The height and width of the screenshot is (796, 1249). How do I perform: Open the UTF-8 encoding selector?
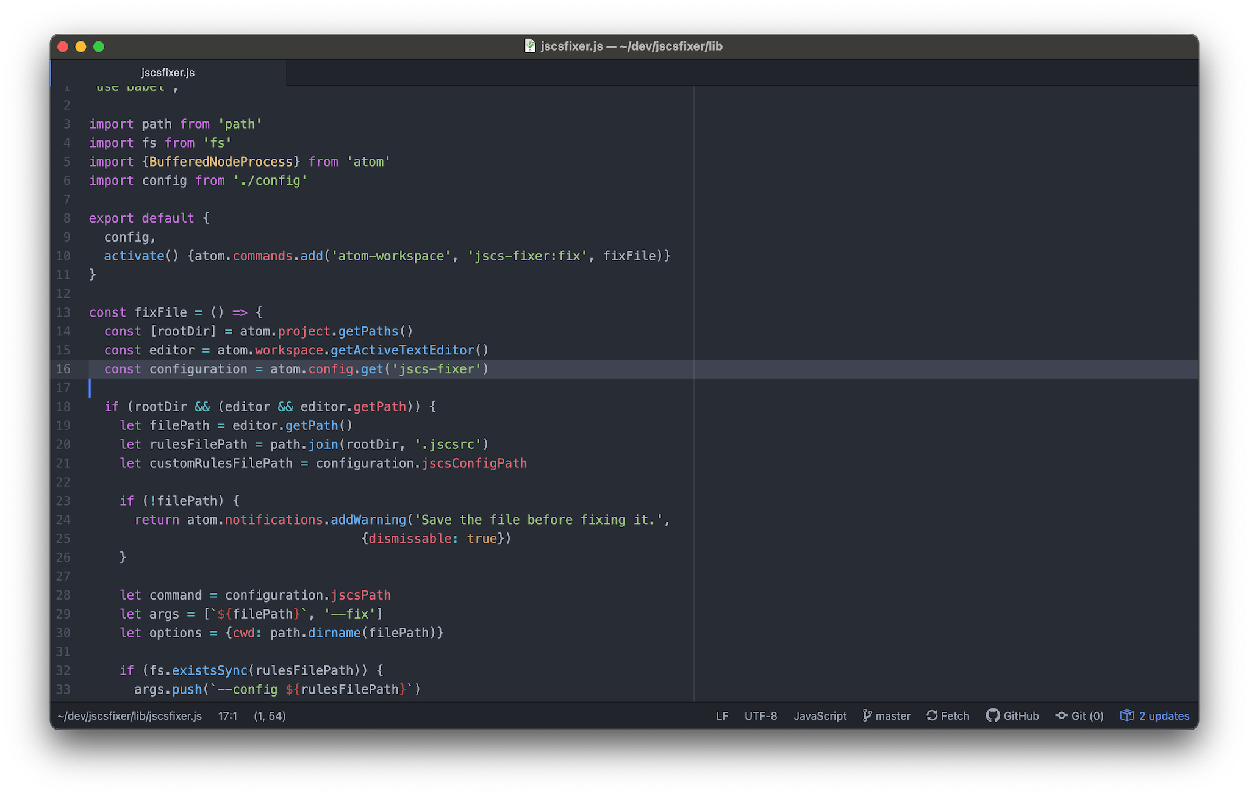[760, 716]
